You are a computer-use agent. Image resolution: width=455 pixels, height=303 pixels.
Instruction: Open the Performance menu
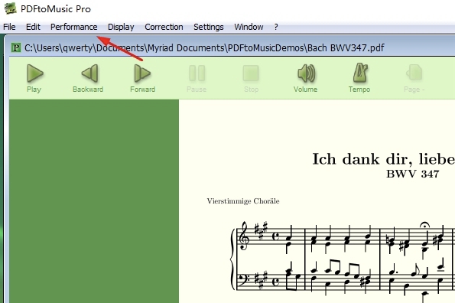[73, 27]
